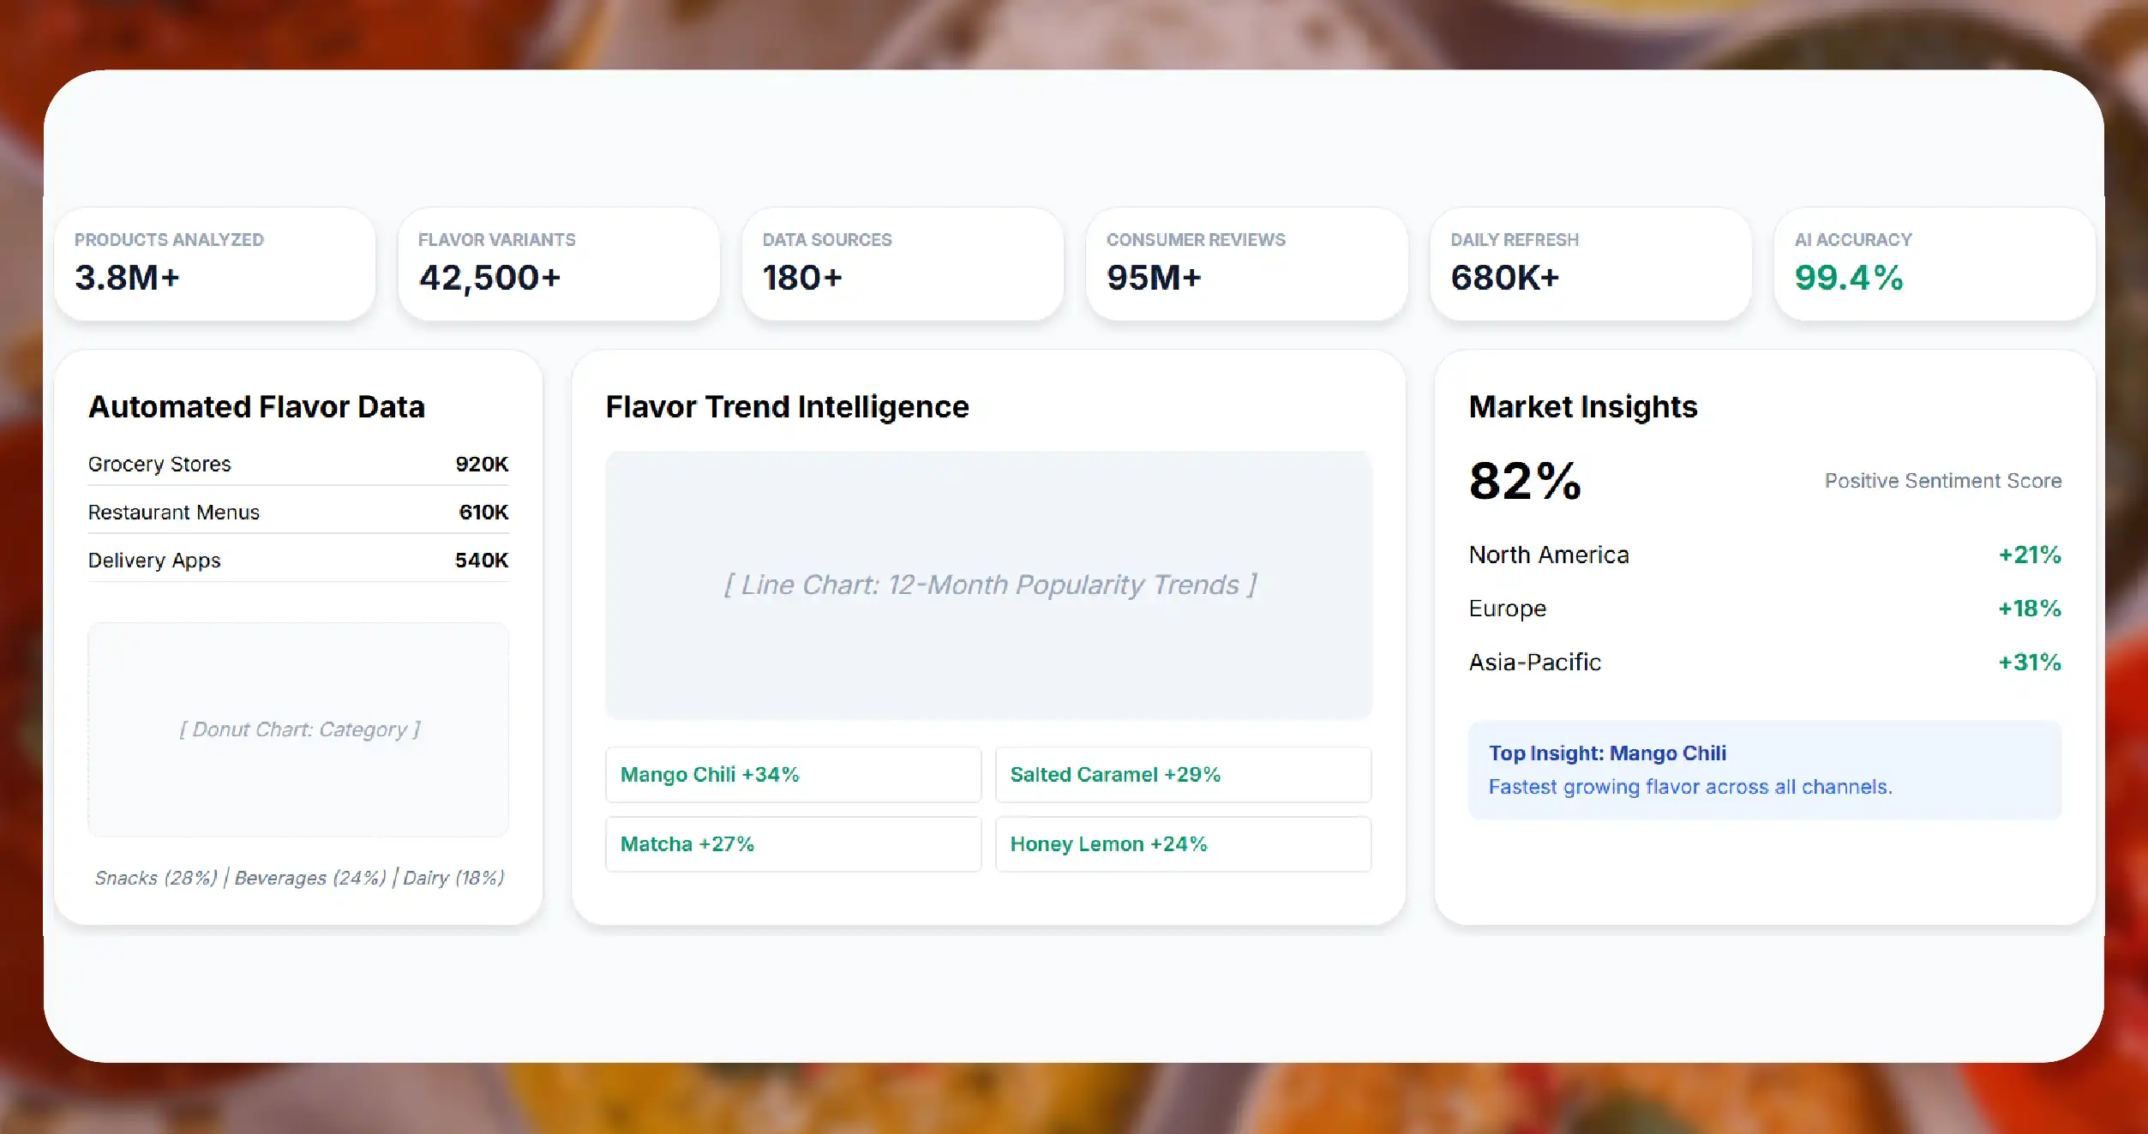Click the Consumer Reviews 95M+ card

point(1247,264)
